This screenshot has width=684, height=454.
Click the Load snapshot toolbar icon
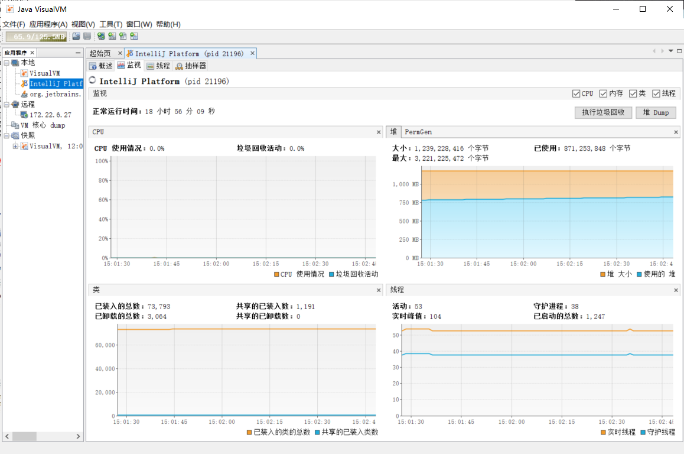click(76, 36)
